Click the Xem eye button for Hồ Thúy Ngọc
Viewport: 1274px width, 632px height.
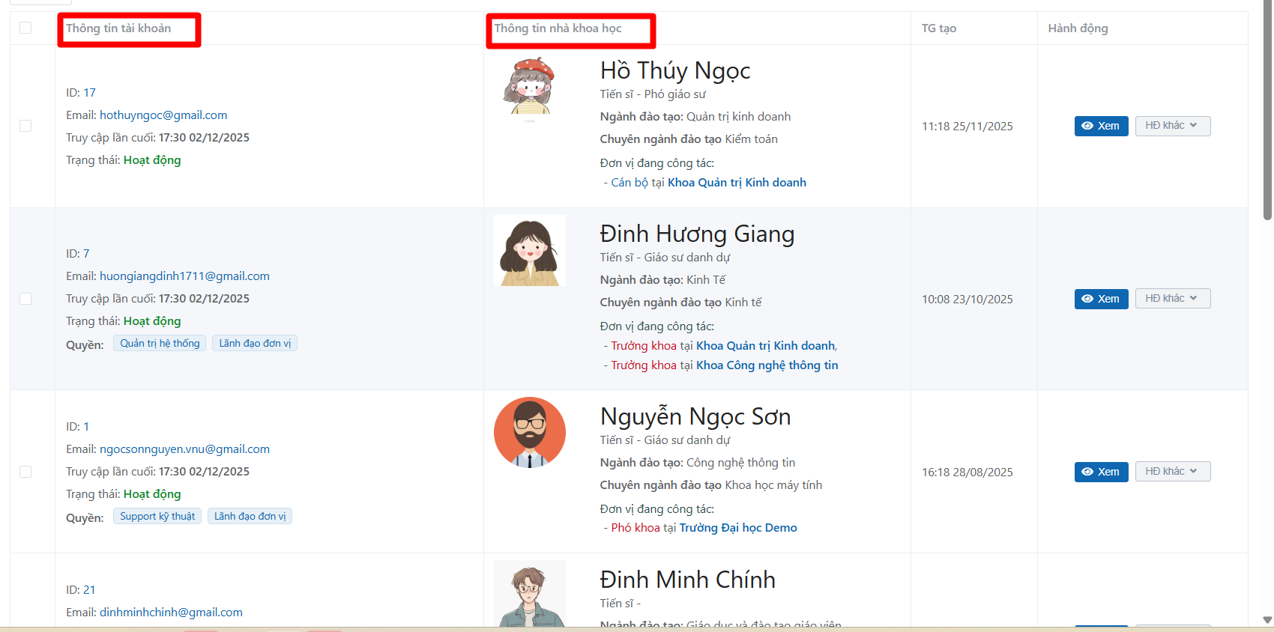click(x=1101, y=126)
